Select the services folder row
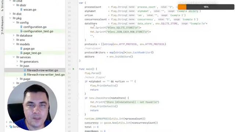The width and height of the screenshot is (235, 132). [35, 57]
